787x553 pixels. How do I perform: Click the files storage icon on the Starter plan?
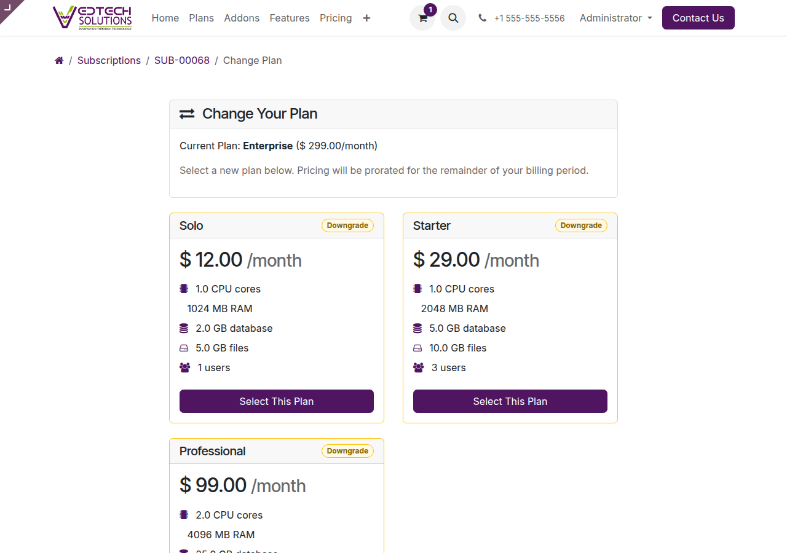[x=417, y=347]
